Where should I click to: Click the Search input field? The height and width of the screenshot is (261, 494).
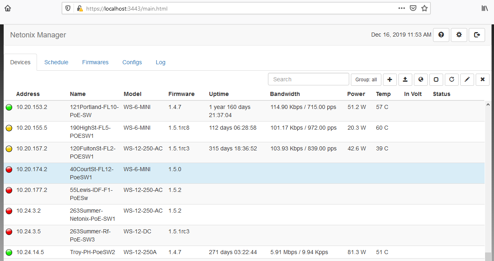point(308,79)
